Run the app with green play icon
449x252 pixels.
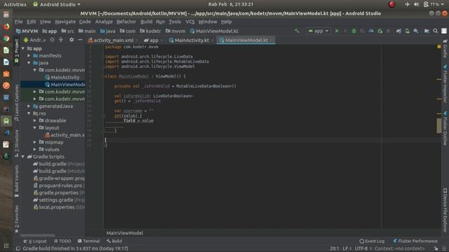pos(337,31)
